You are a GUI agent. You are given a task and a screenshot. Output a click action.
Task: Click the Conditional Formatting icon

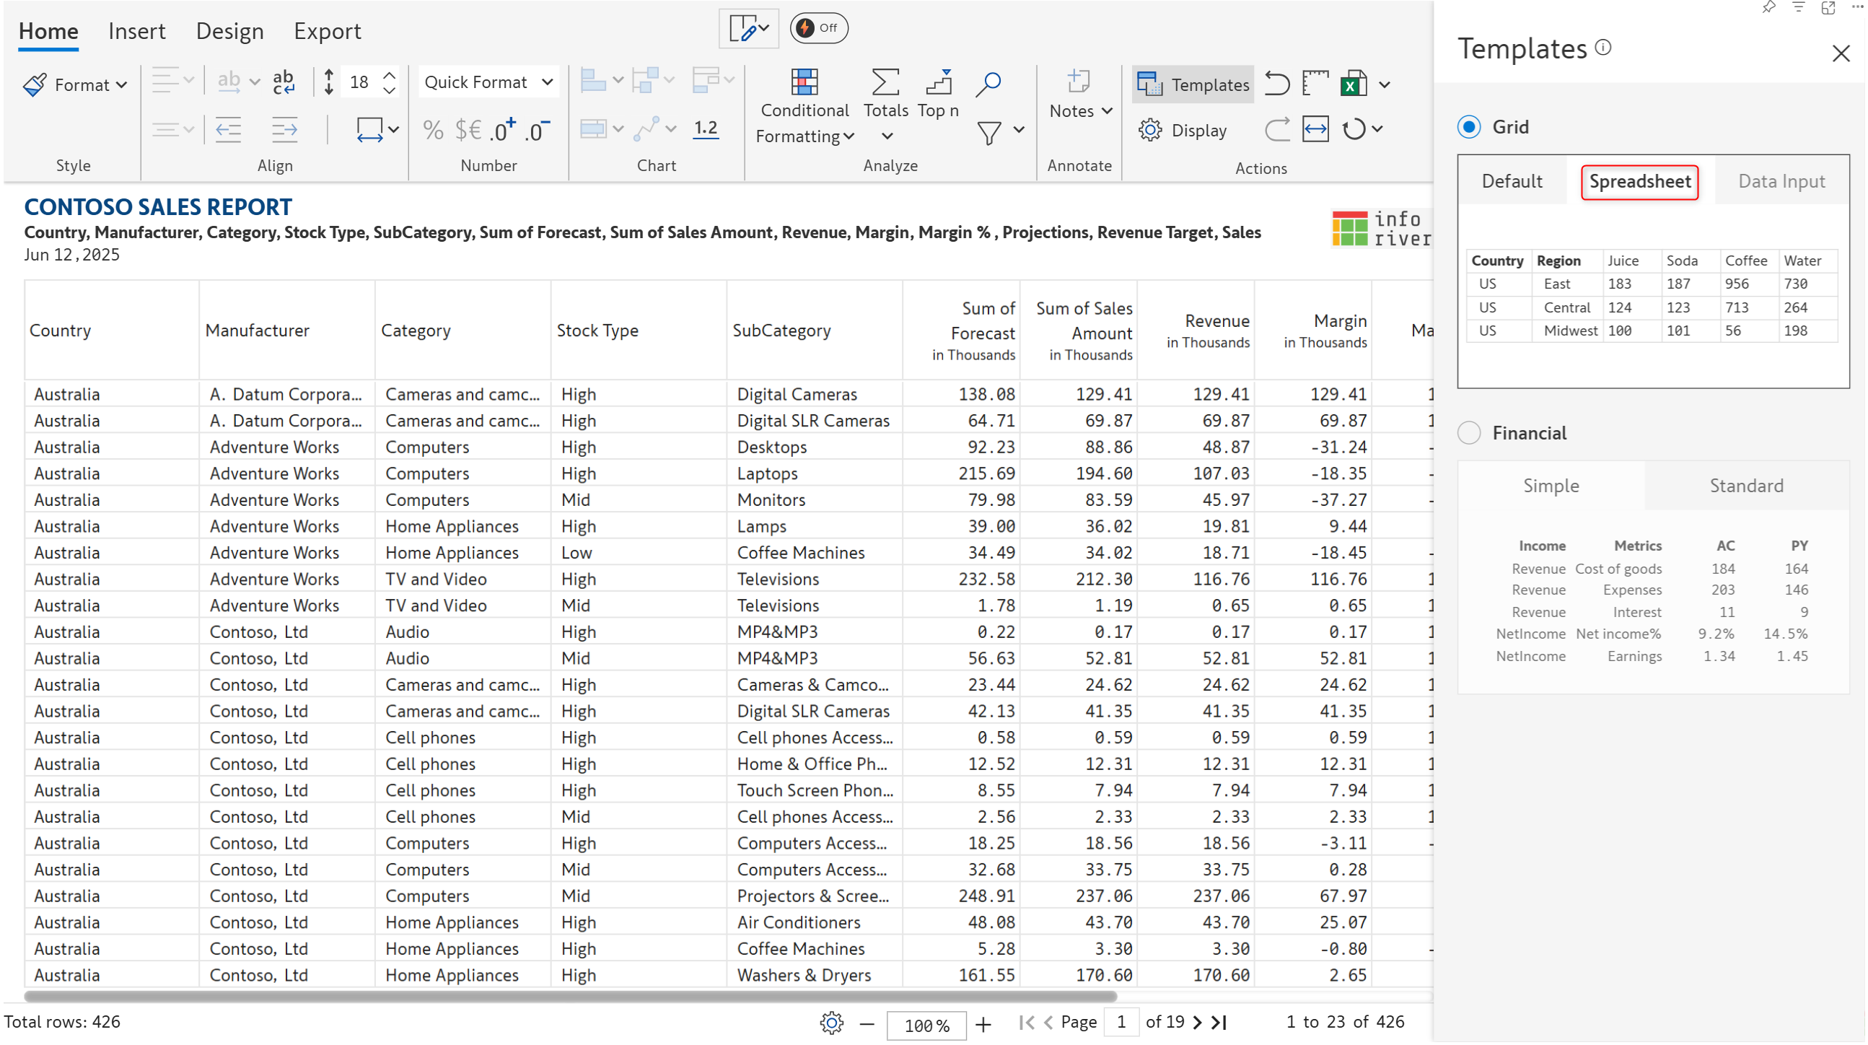(x=804, y=83)
